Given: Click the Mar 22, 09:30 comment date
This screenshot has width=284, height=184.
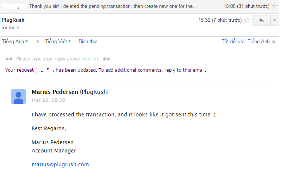Looking at the screenshot, I should pyautogui.click(x=49, y=100).
